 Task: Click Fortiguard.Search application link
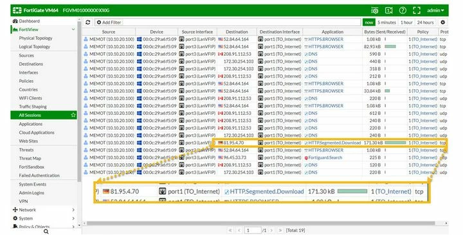325,158
